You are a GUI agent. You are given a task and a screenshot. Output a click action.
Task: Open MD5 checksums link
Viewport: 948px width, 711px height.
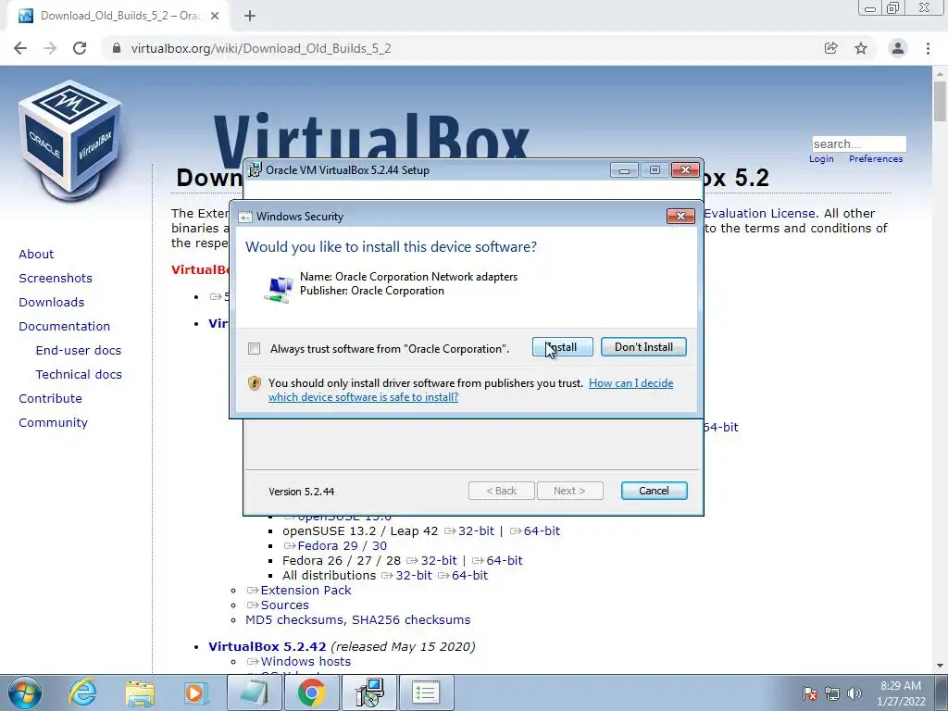click(294, 619)
